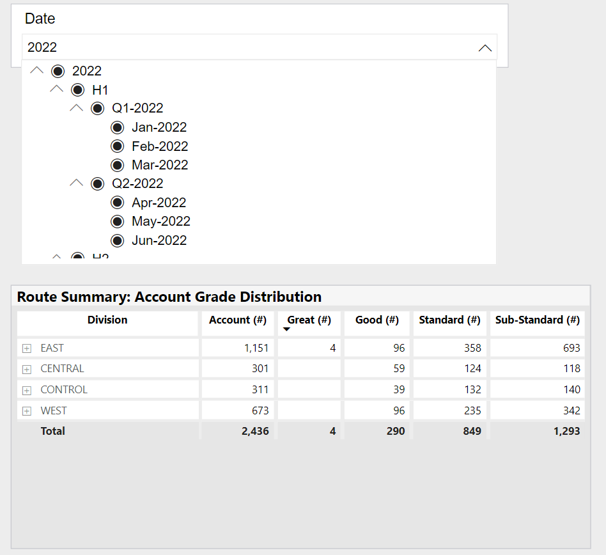Select the Q2-2022 radio button
Screen dimensions: 606x555
(x=97, y=184)
